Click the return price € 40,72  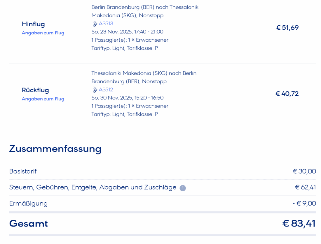coord(287,94)
